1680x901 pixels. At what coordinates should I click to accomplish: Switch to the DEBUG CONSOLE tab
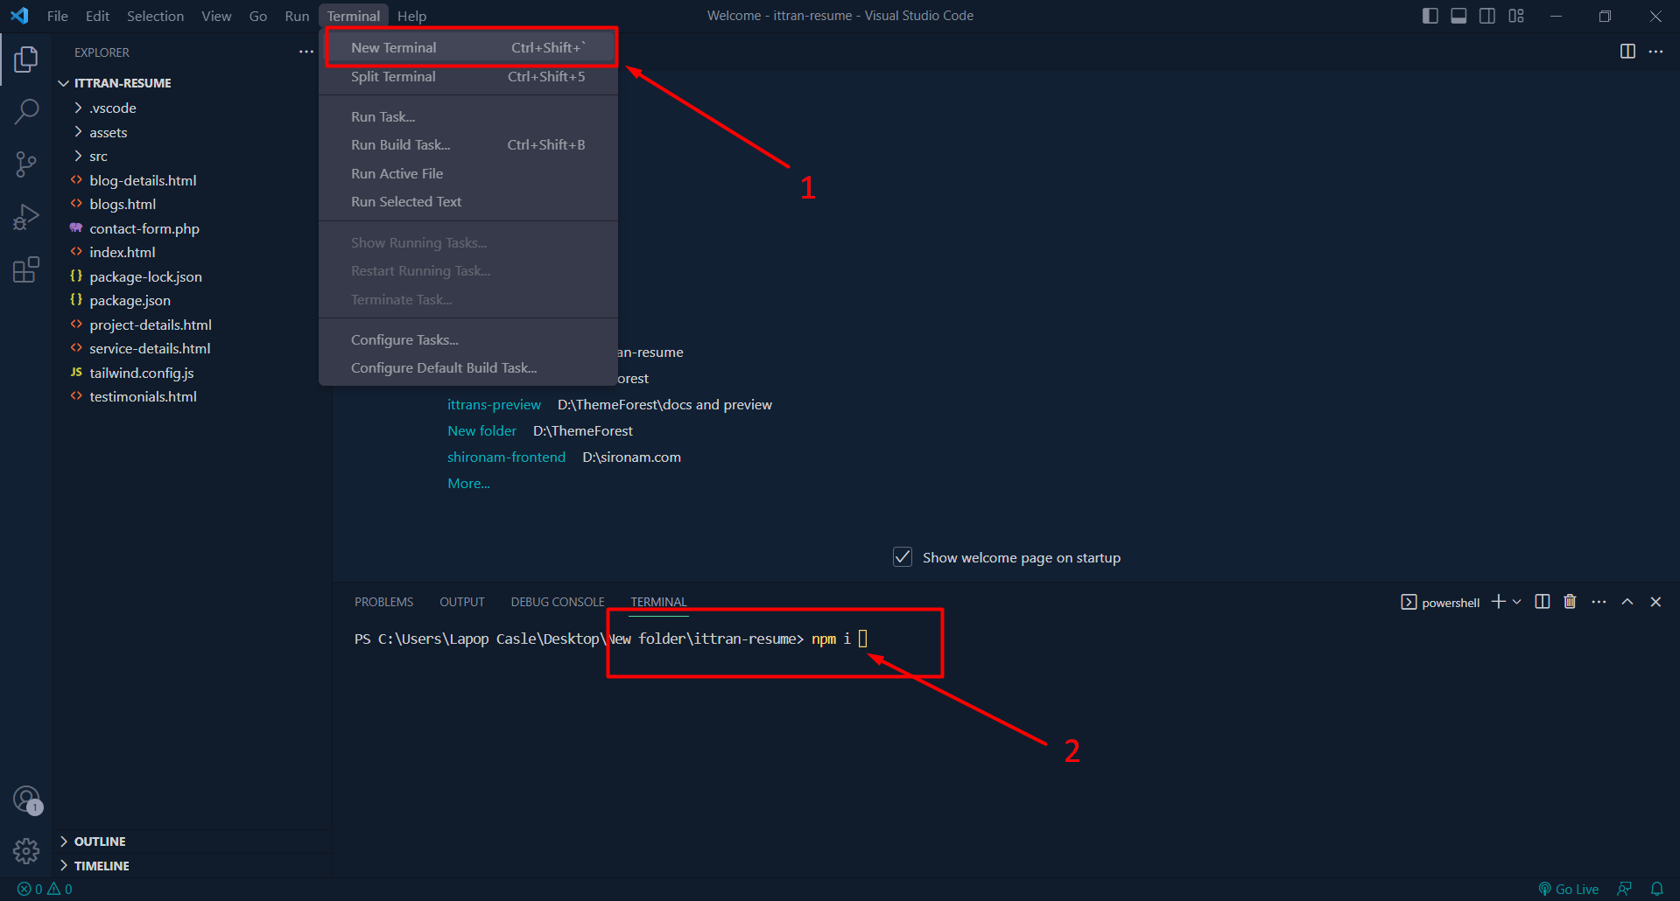[x=558, y=602]
